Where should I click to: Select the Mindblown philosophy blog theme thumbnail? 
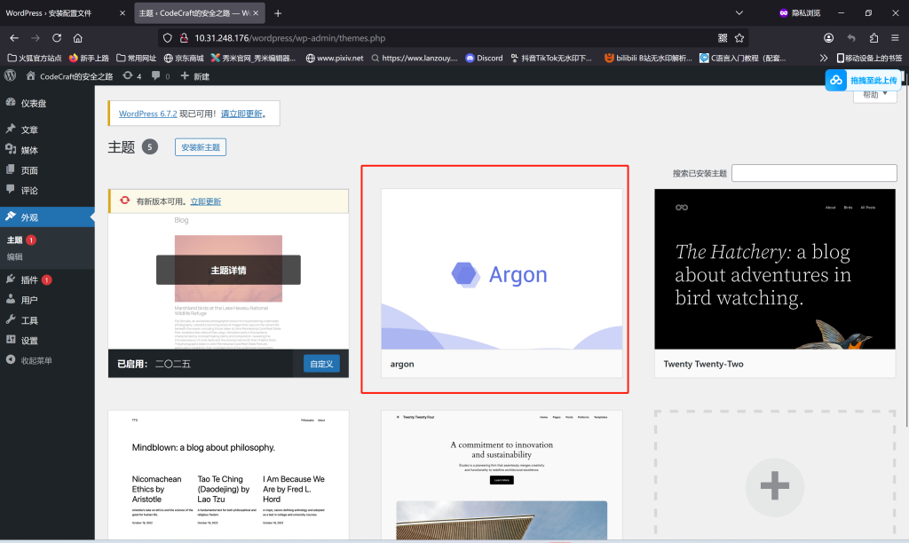[x=228, y=476]
